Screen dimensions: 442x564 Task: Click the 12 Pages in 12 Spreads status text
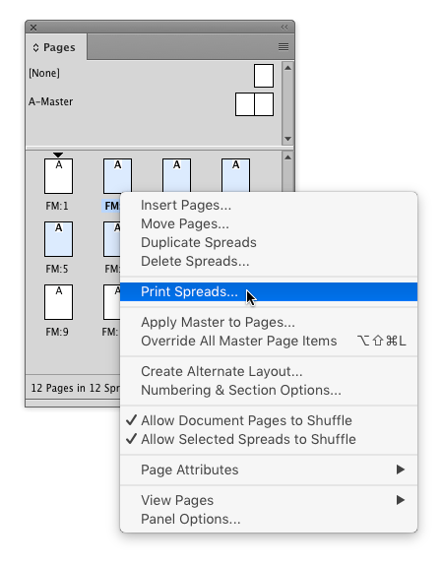coord(75,388)
